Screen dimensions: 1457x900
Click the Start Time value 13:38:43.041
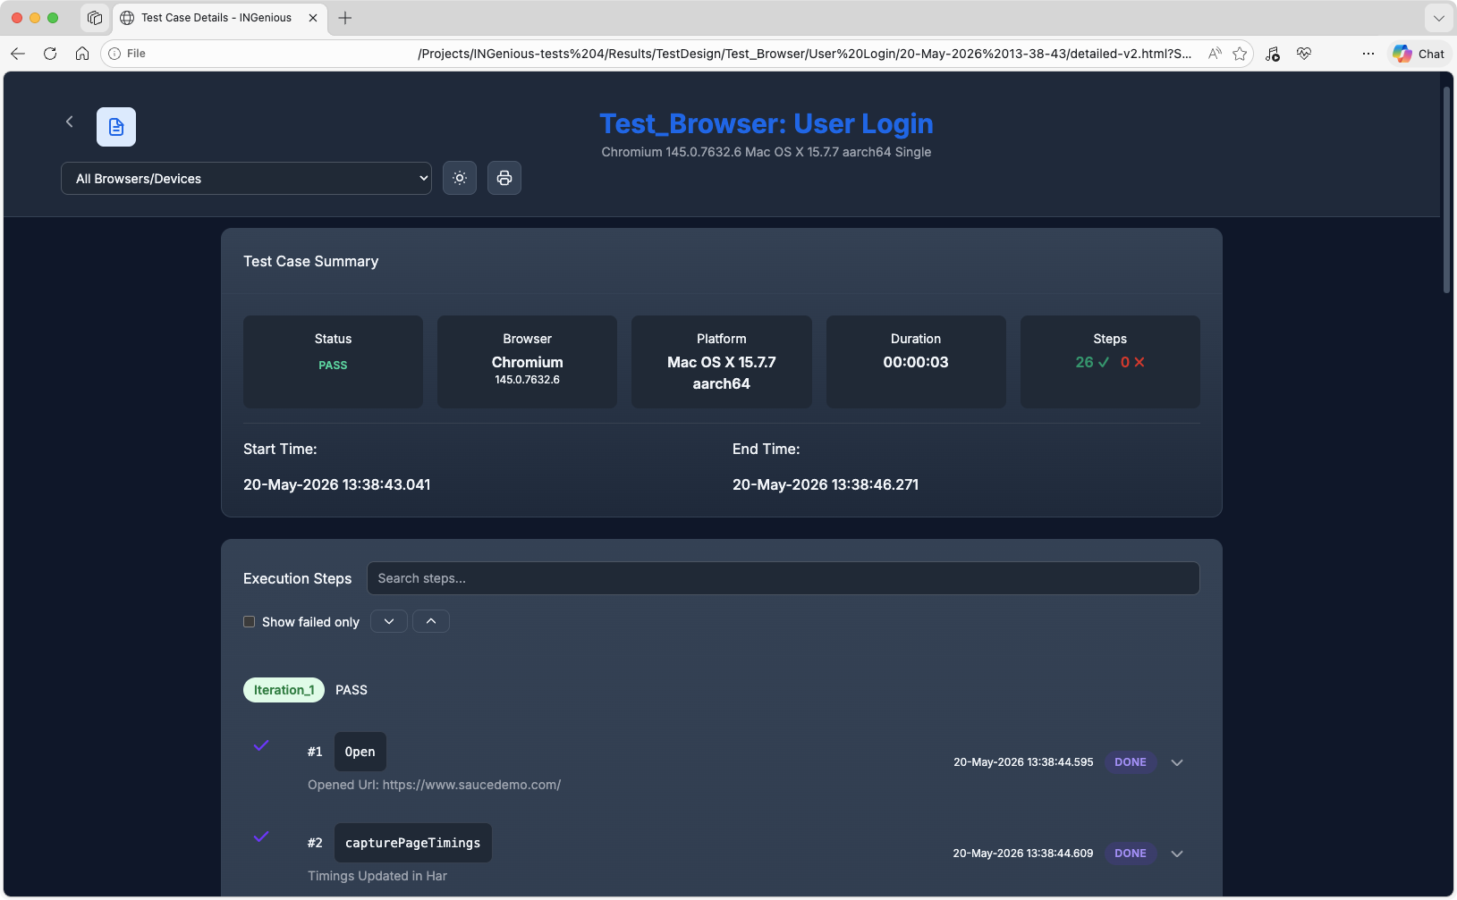[336, 484]
